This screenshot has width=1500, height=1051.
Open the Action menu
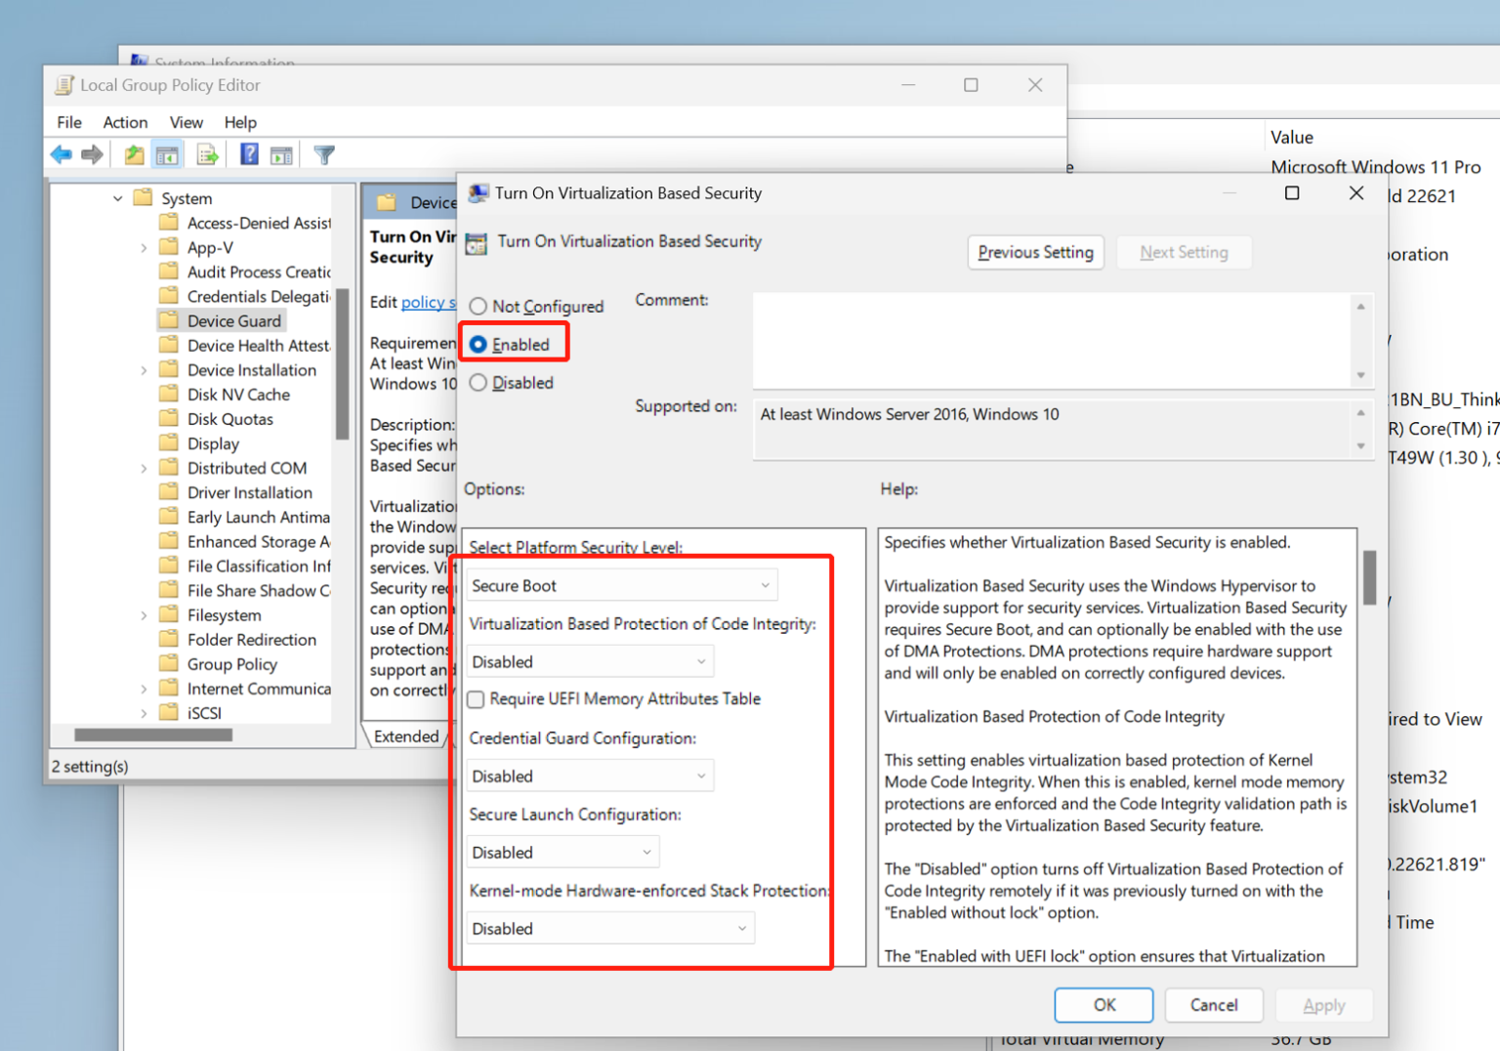point(125,122)
